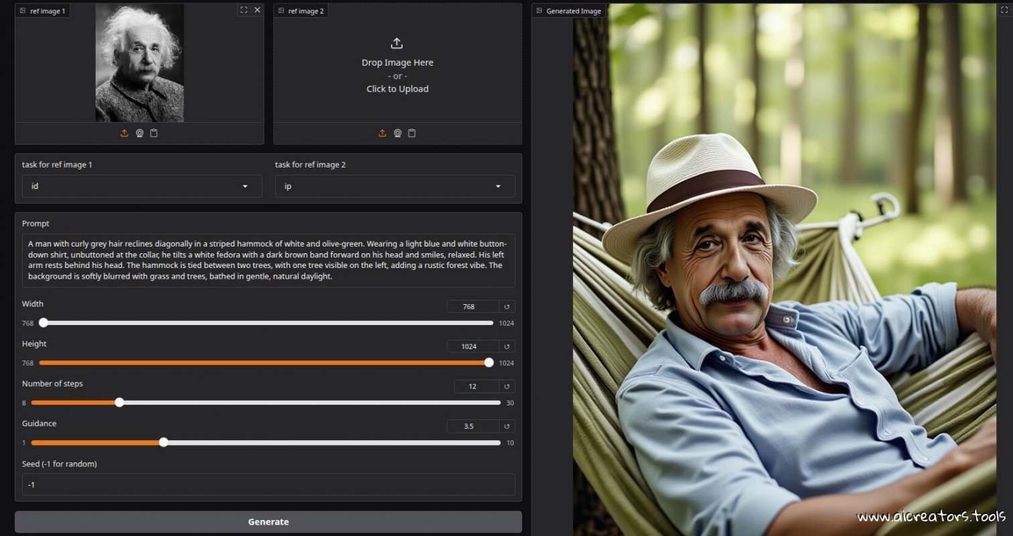1013x536 pixels.
Task: Select the ref image 1 tab label
Action: click(43, 10)
